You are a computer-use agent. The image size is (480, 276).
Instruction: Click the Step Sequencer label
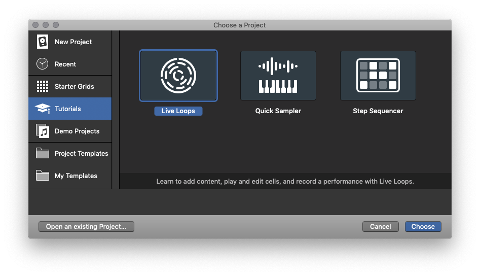pyautogui.click(x=378, y=111)
